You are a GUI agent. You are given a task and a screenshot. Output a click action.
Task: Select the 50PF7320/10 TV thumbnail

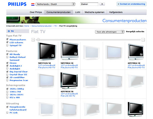[47, 51]
